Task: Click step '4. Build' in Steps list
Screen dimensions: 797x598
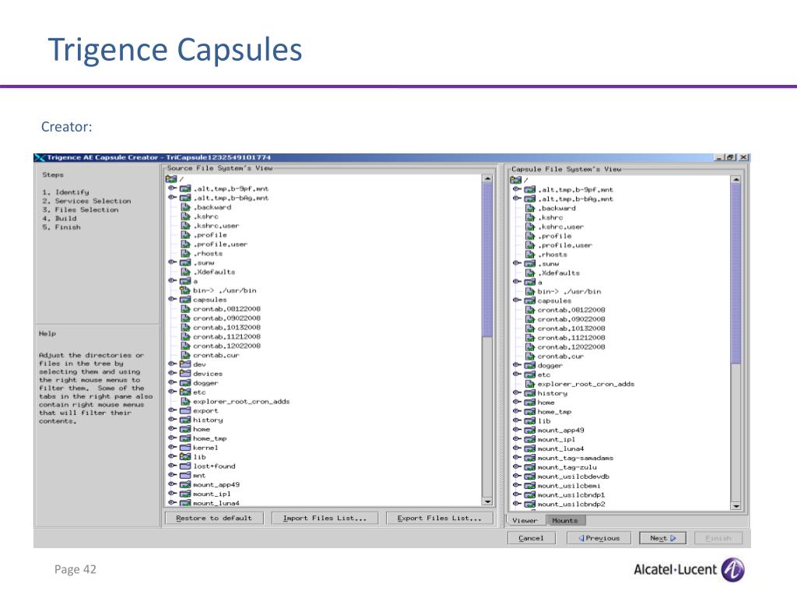Action: click(x=59, y=218)
